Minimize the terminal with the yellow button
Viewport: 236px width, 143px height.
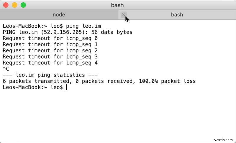coord(15,5)
